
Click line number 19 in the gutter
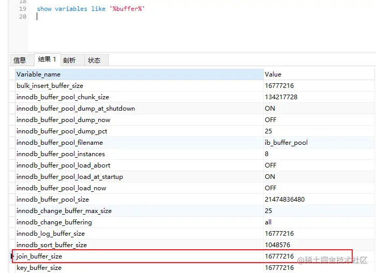(x=23, y=9)
